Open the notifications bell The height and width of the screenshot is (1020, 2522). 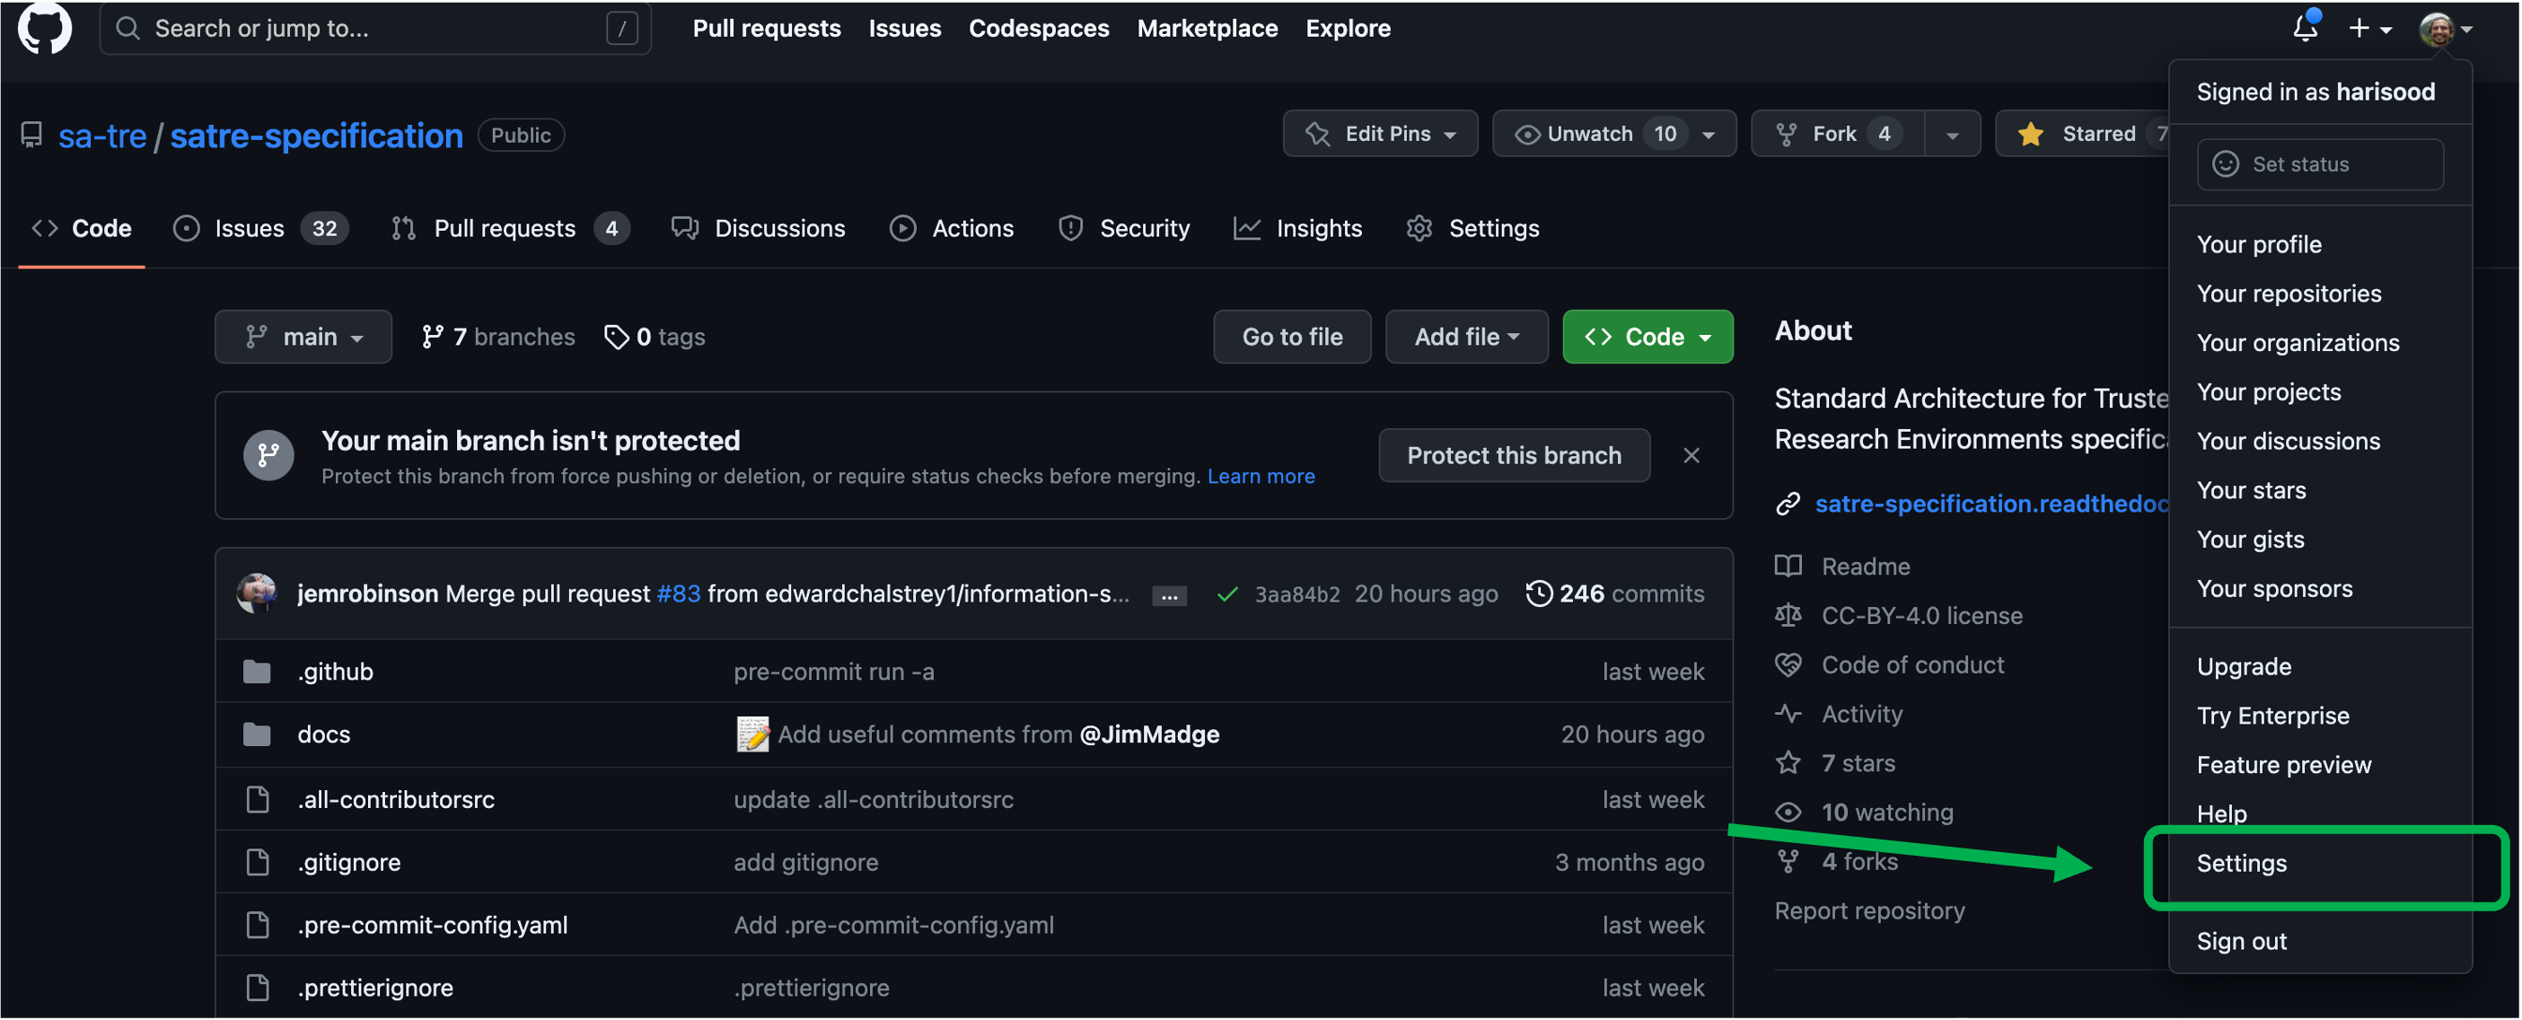(2306, 26)
